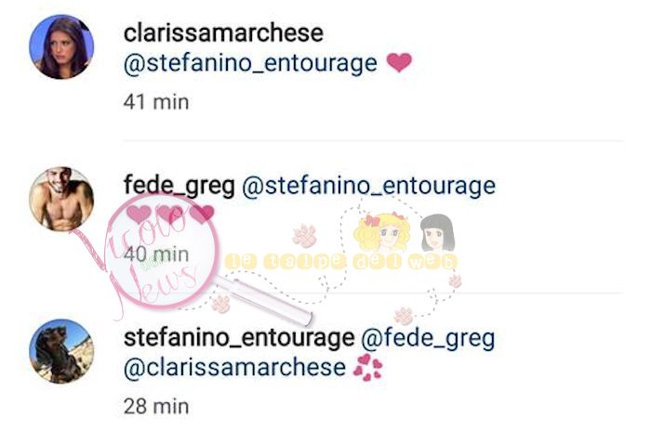Image resolution: width=651 pixels, height=431 pixels.
Task: Click the magnifying glass watermark logo
Action: (x=175, y=257)
